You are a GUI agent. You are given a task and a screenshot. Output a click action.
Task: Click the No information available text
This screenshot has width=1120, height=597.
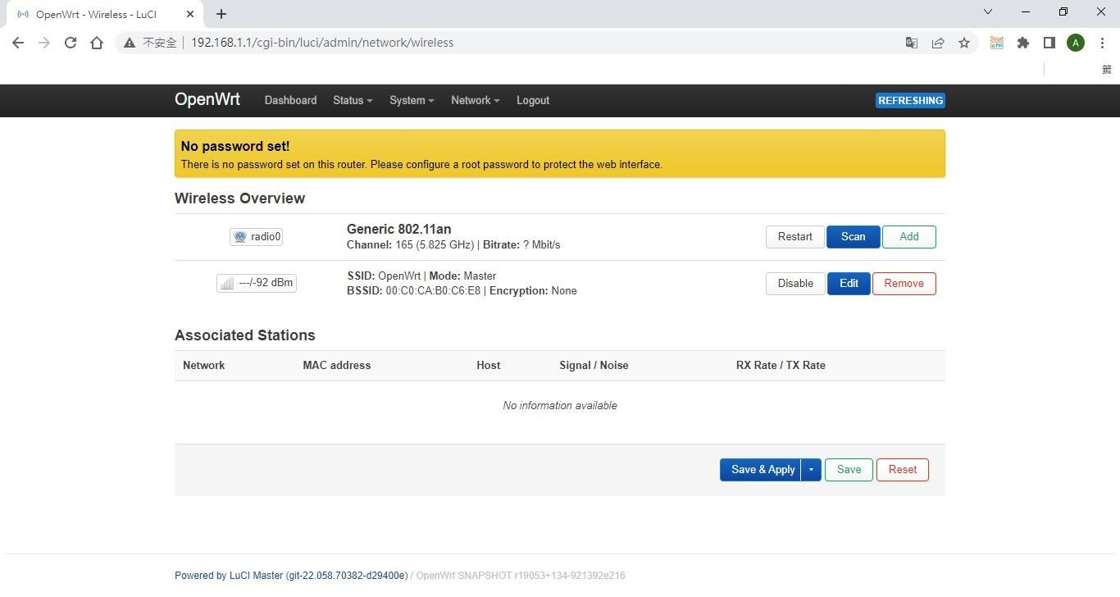[560, 406]
